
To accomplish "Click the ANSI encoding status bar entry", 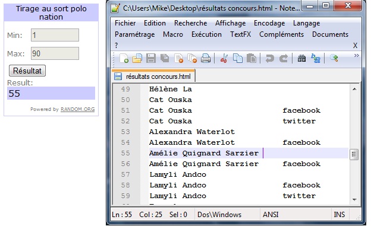I will click(271, 214).
